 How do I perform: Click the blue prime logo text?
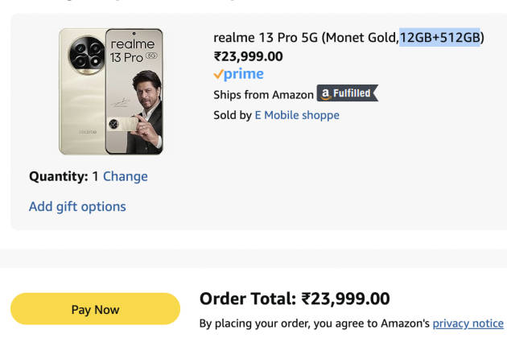pyautogui.click(x=244, y=74)
